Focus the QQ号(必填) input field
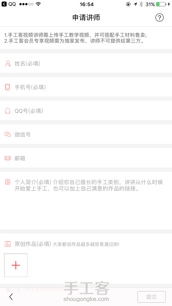 point(86,111)
